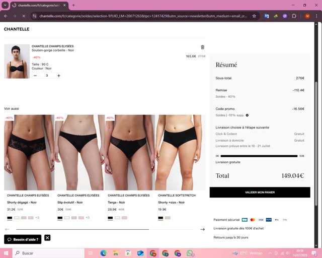Close the chantelle.com browser tab
This screenshot has height=258, width=322.
(64, 6)
